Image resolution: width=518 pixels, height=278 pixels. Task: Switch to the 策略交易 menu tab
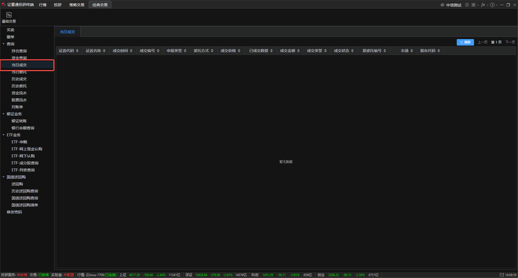point(77,5)
